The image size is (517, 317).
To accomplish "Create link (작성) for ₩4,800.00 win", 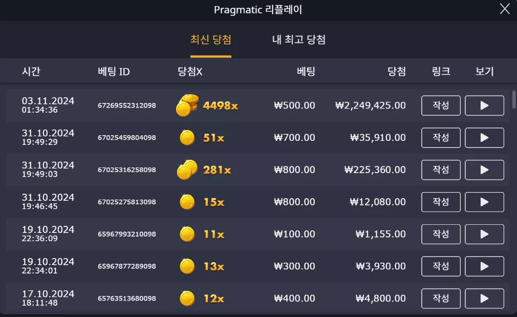I will point(441,299).
